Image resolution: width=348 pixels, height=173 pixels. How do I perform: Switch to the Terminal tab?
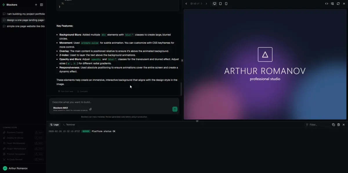(x=69, y=124)
